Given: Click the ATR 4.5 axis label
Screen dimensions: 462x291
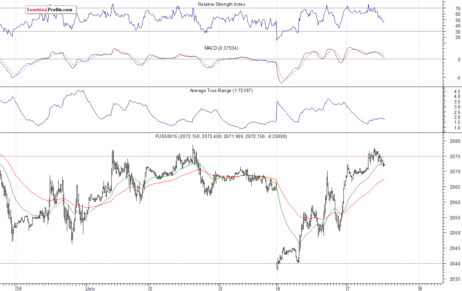Looking at the screenshot, I should pyautogui.click(x=457, y=91).
